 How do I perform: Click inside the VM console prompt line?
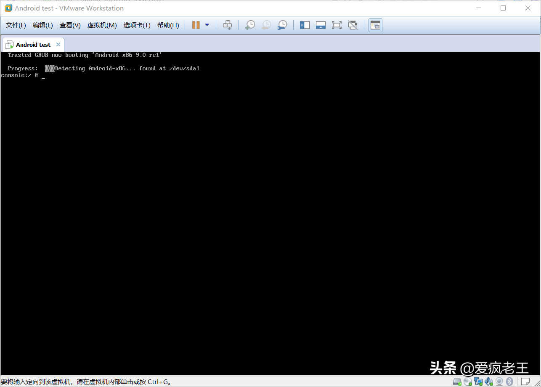pyautogui.click(x=23, y=75)
